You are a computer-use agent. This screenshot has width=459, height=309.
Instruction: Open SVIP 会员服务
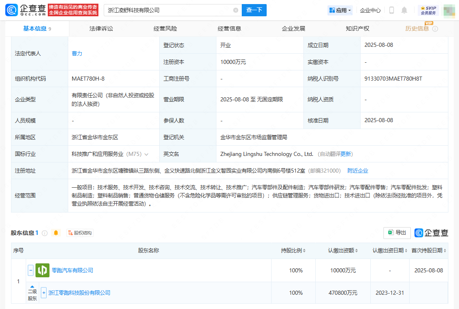(x=428, y=10)
